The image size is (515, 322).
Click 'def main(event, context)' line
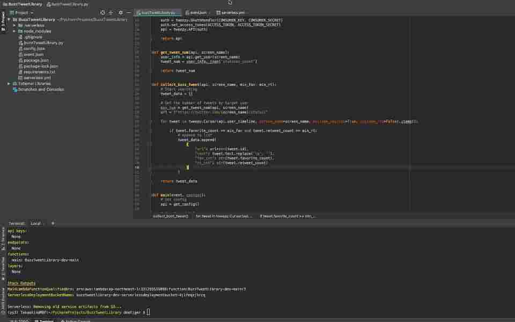click(x=179, y=195)
